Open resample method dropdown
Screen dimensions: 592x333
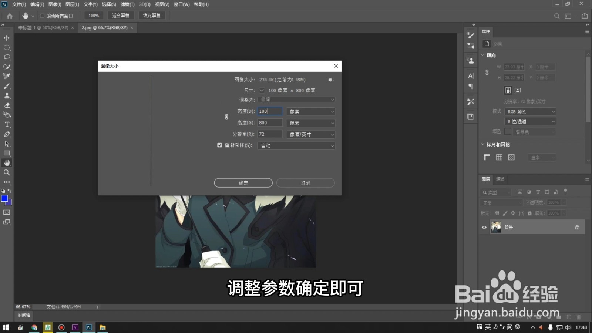click(x=296, y=146)
